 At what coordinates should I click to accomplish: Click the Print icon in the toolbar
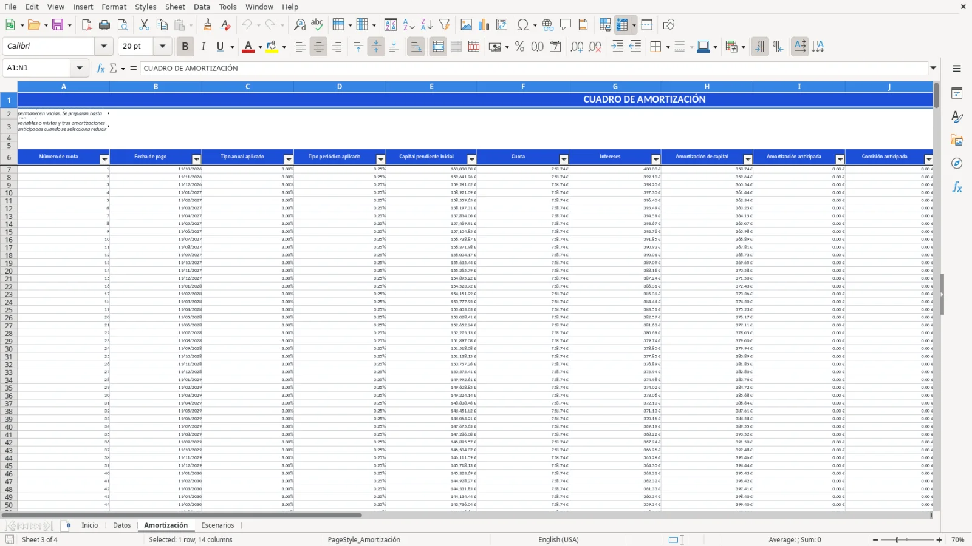104,25
